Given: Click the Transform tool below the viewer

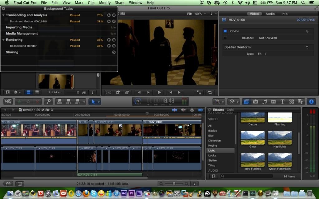Looking at the screenshot, I should (109, 92).
